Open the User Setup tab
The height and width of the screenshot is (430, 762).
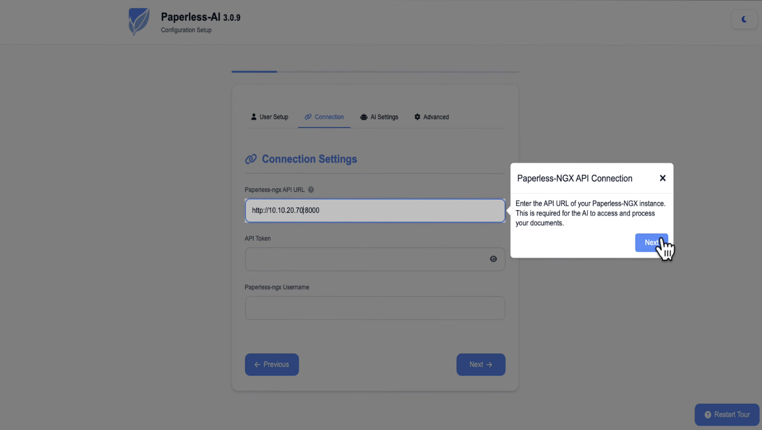[x=270, y=117]
